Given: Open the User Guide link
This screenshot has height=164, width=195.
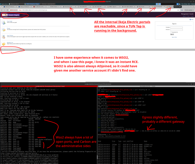Looking at the screenshot, I should tap(9, 21).
